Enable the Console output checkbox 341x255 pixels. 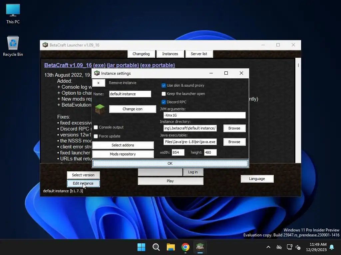pos(96,127)
